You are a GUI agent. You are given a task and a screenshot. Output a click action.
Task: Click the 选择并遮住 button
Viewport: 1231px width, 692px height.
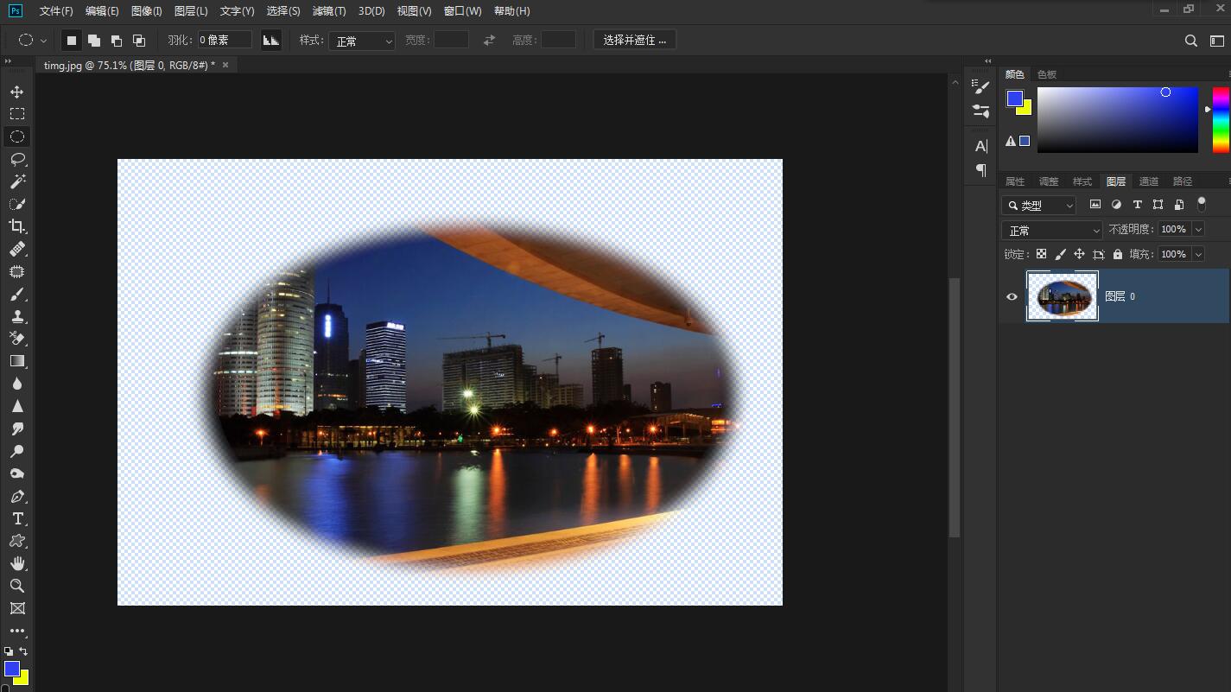[x=634, y=40]
